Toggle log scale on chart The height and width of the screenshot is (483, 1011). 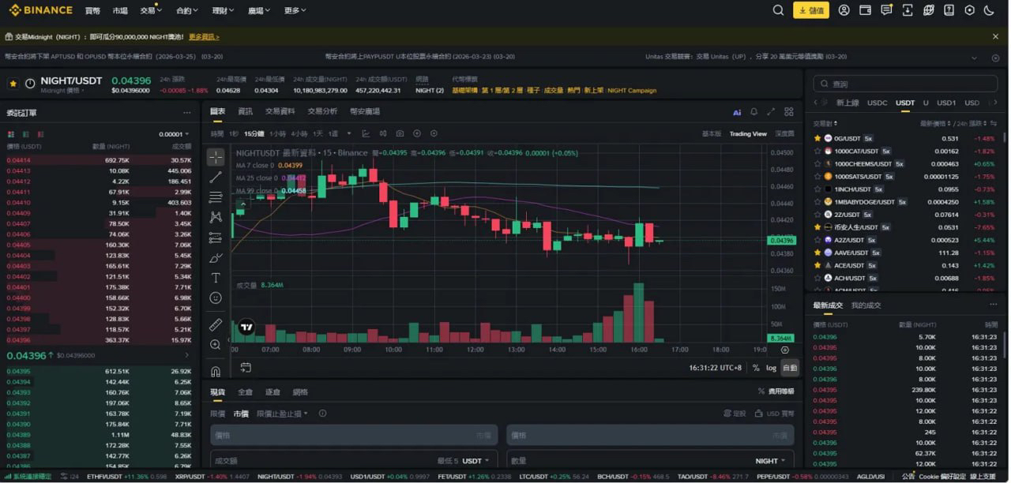click(771, 368)
